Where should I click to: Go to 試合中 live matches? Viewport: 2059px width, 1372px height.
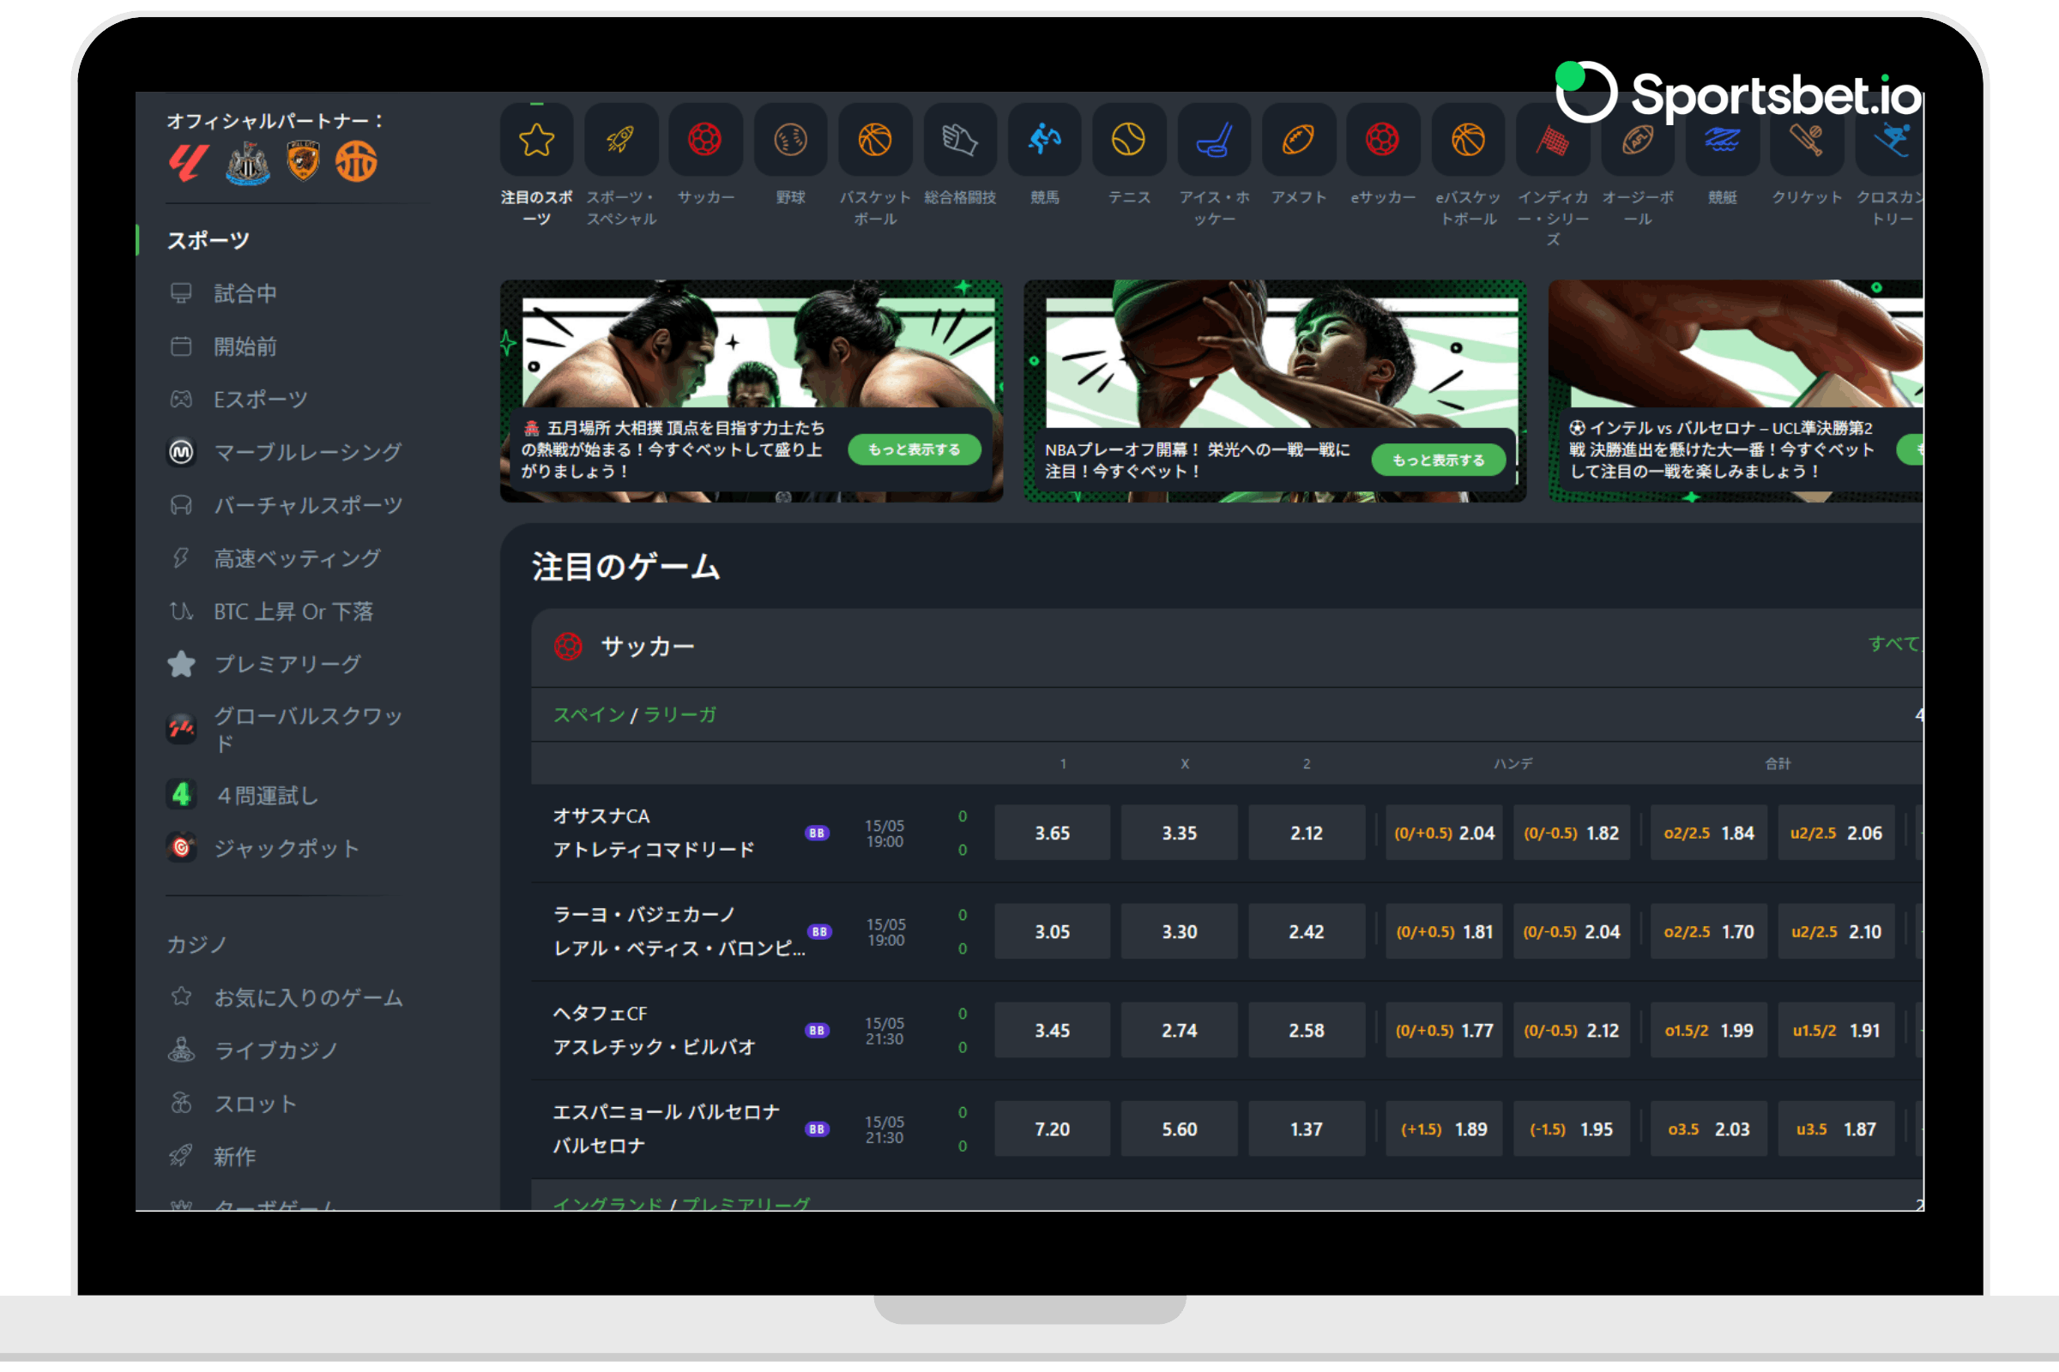click(x=223, y=293)
